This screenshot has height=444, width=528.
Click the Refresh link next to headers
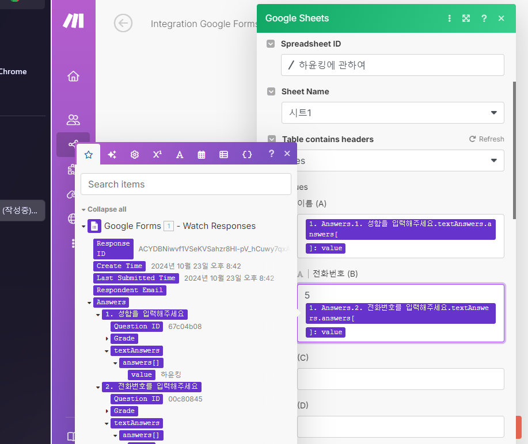[487, 139]
